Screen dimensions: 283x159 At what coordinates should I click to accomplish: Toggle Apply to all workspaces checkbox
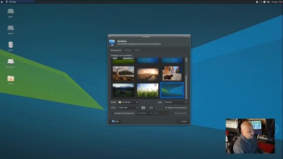(166, 108)
